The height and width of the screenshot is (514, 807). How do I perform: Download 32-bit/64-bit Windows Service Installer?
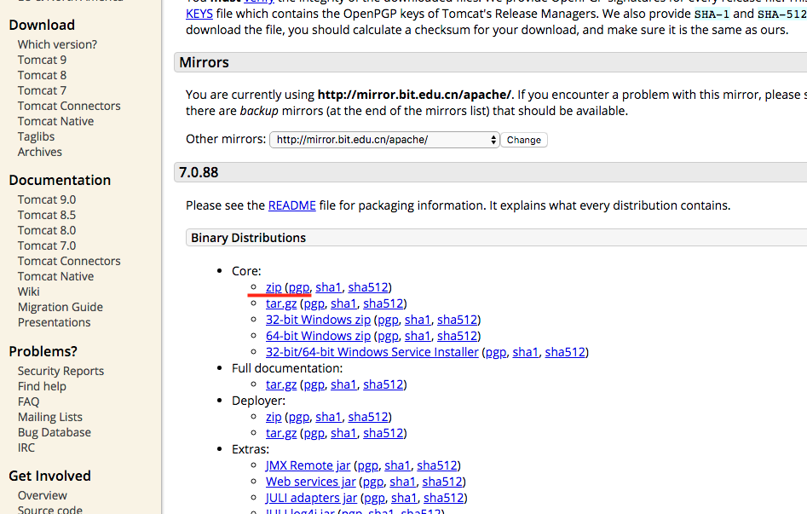pyautogui.click(x=372, y=352)
